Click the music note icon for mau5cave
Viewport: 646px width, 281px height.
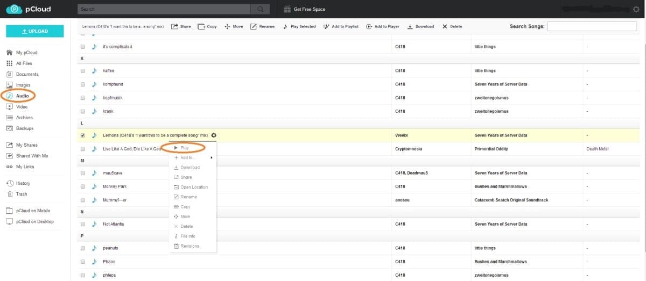tap(94, 173)
